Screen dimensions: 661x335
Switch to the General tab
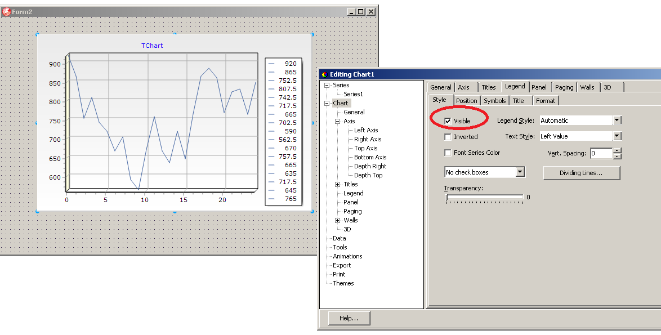(x=441, y=87)
